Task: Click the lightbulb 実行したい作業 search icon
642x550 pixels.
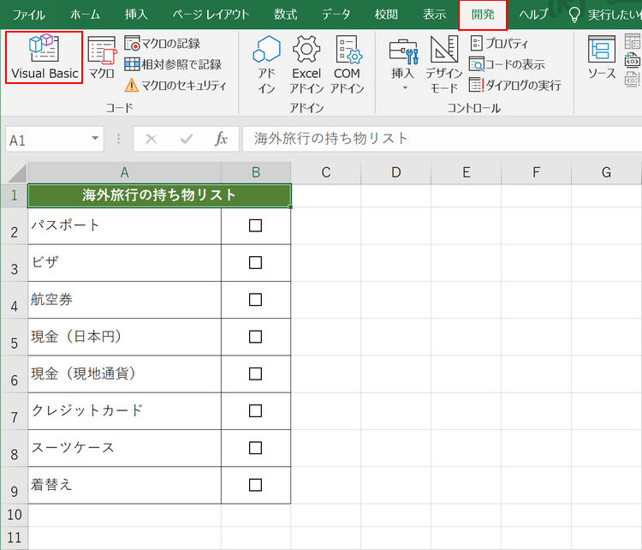Action: click(x=575, y=15)
